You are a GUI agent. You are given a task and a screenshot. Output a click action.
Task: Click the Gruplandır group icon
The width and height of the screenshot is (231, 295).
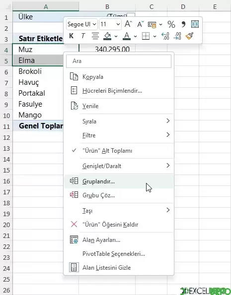click(x=74, y=181)
